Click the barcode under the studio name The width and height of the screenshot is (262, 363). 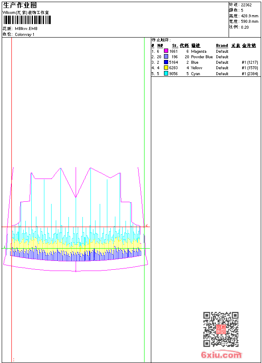click(27, 20)
